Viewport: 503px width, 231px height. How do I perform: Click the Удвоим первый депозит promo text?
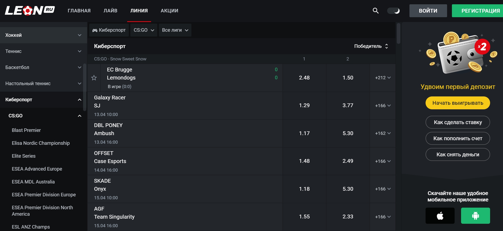458,87
